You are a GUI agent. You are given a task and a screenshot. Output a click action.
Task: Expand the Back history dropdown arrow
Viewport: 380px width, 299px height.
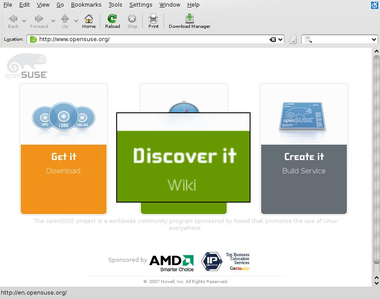click(x=24, y=21)
